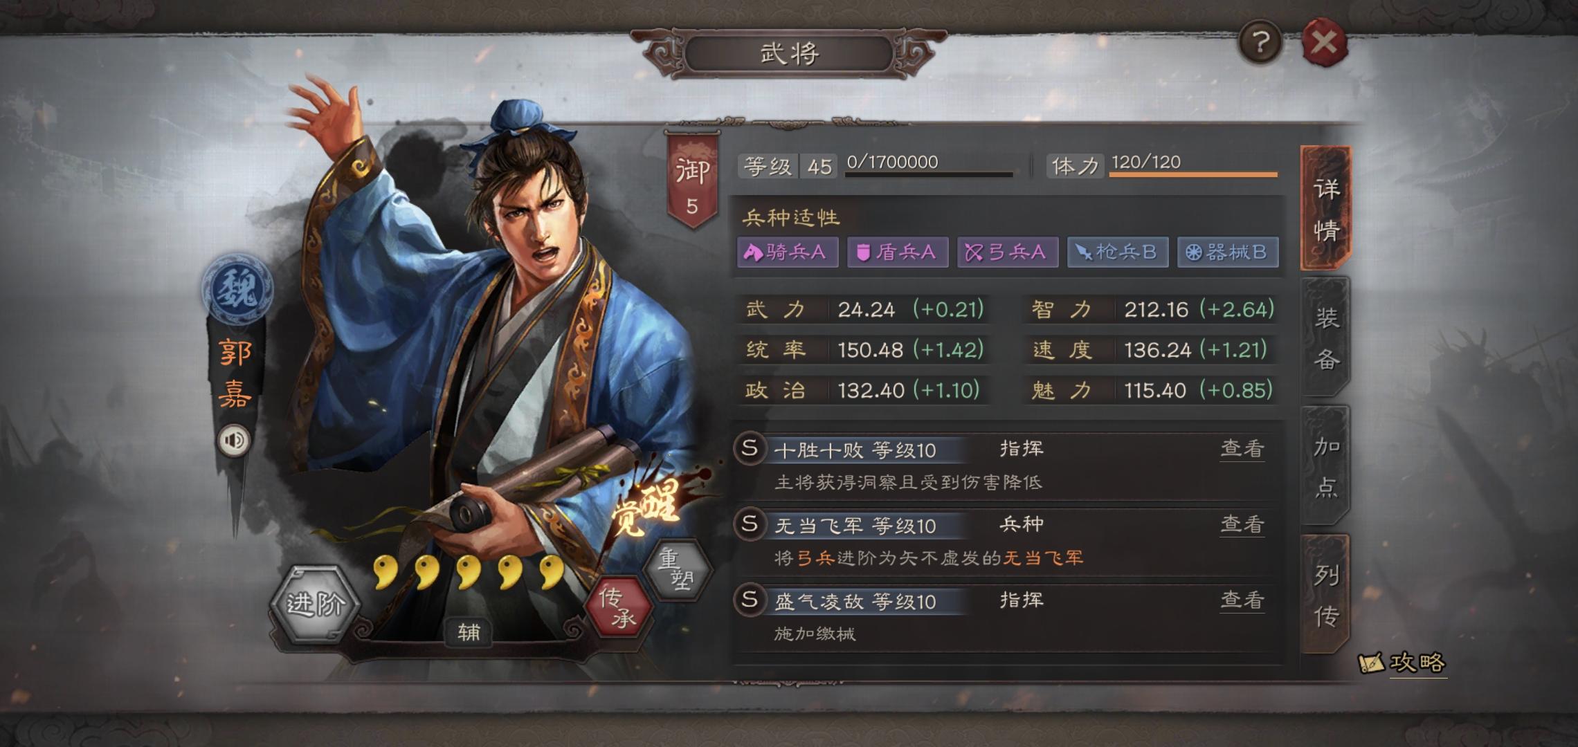This screenshot has width=1578, height=747.
Task: Open the question mark help icon
Action: (1260, 44)
